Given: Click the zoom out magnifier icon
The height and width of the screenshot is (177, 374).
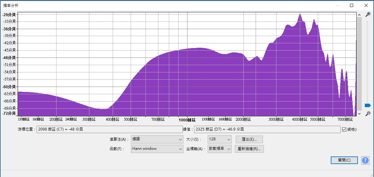Looking at the screenshot, I should [368, 113].
